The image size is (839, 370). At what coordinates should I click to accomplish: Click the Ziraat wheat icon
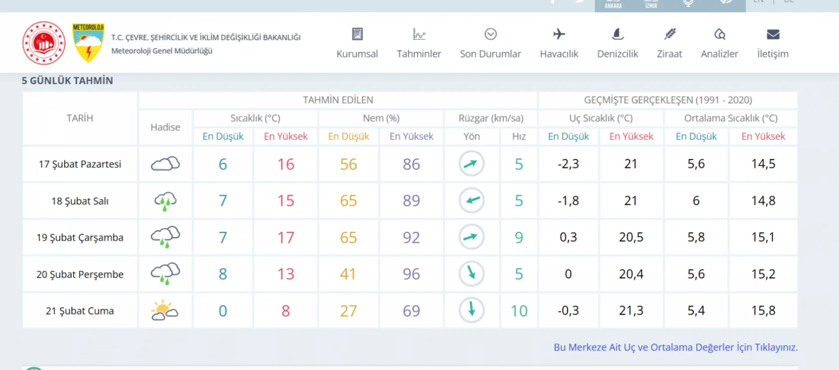[x=669, y=34]
